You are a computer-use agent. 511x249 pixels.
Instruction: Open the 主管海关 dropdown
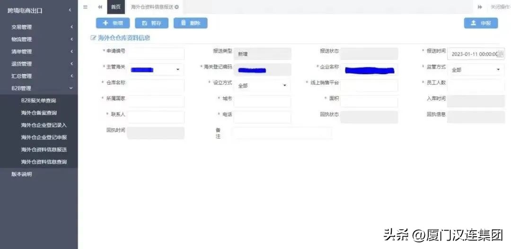click(x=156, y=69)
